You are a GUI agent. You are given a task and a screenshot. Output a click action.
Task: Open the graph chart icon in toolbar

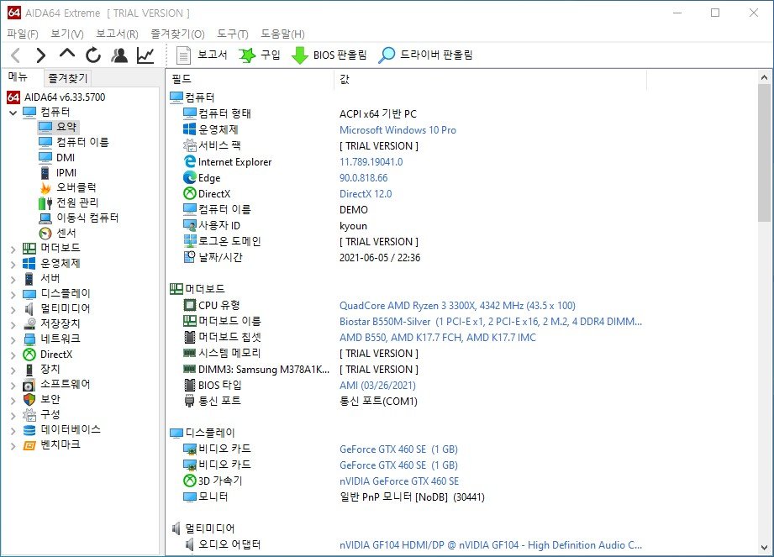coord(145,55)
